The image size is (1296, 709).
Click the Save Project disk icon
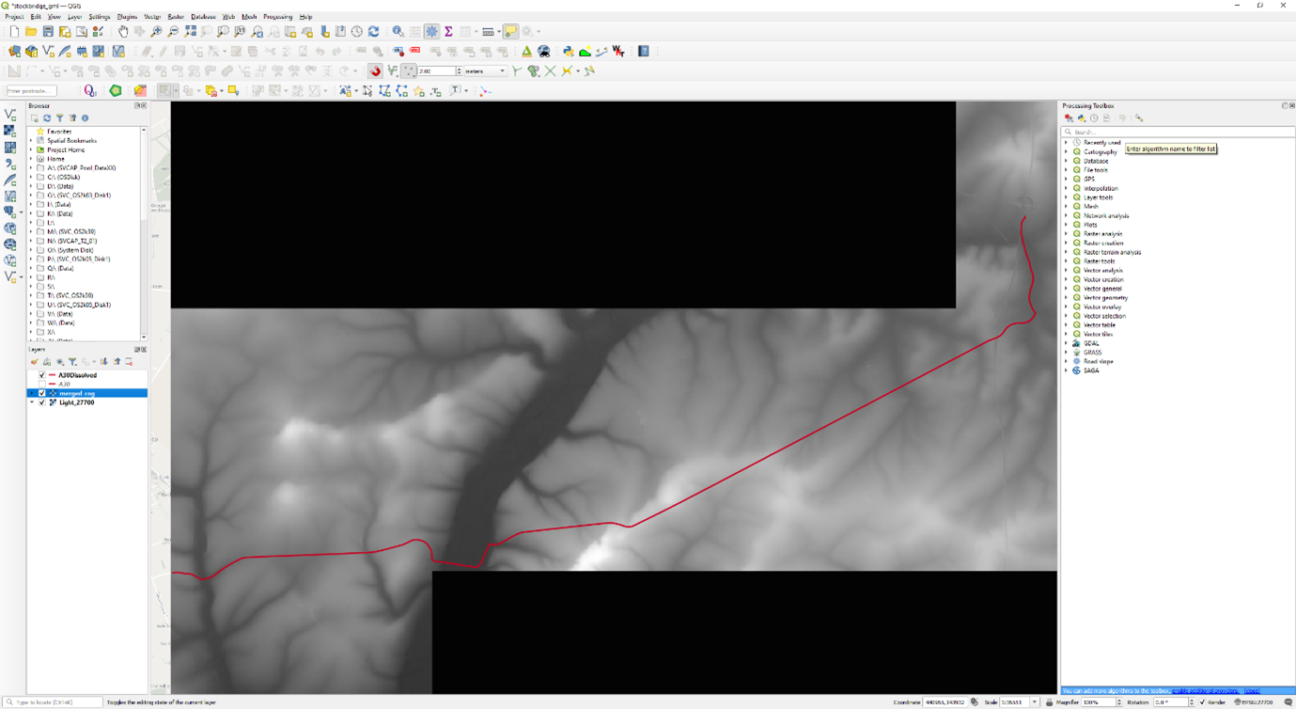click(48, 32)
